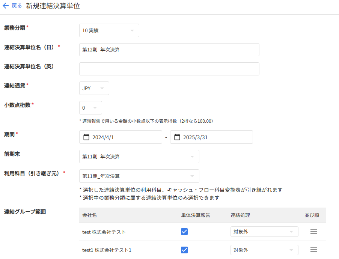Uncheck 単体決算報告 for test1 株式会社テスト1
339x259 pixels.
pyautogui.click(x=184, y=250)
